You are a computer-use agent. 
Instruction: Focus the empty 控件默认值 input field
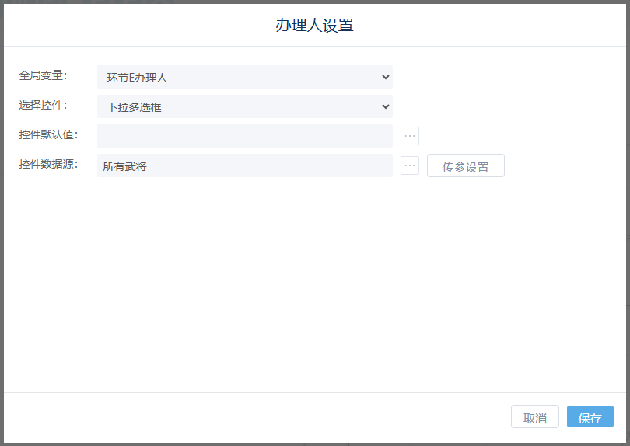[x=244, y=136]
